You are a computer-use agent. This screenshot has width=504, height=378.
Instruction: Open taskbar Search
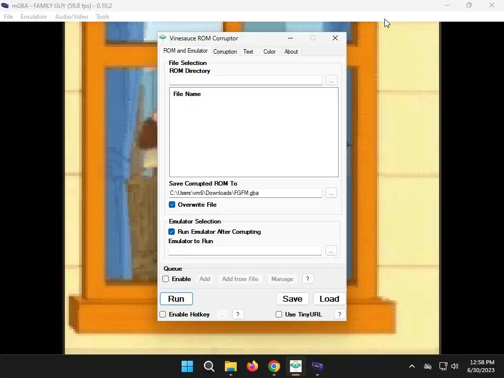[x=209, y=366]
